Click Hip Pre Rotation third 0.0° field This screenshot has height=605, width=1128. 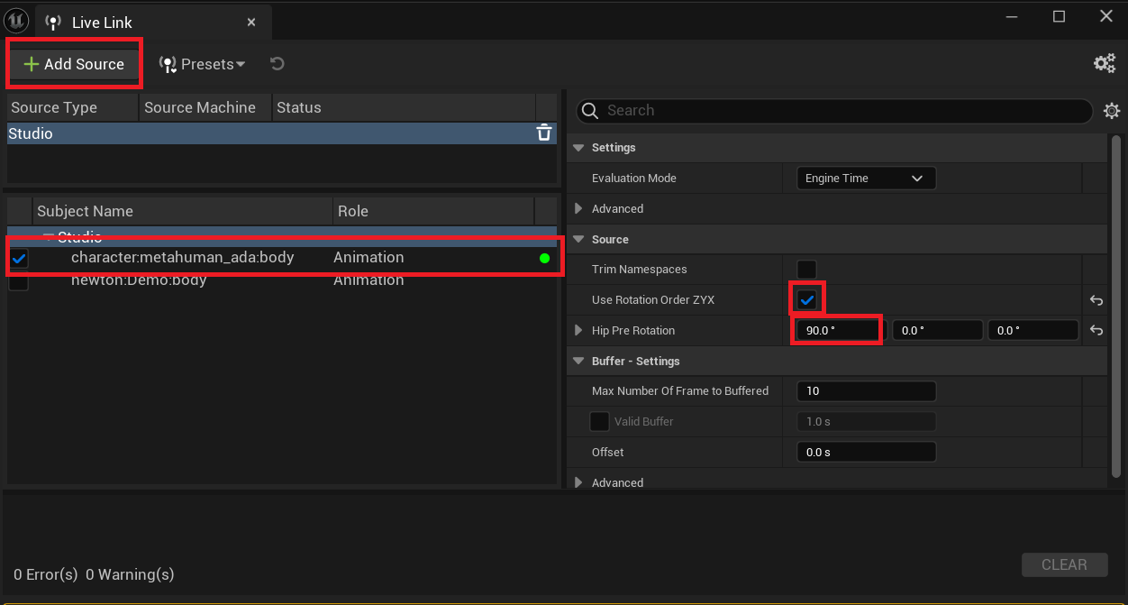(1032, 331)
